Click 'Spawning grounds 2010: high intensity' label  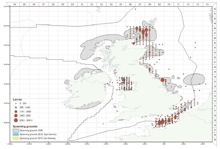[x=38, y=134]
